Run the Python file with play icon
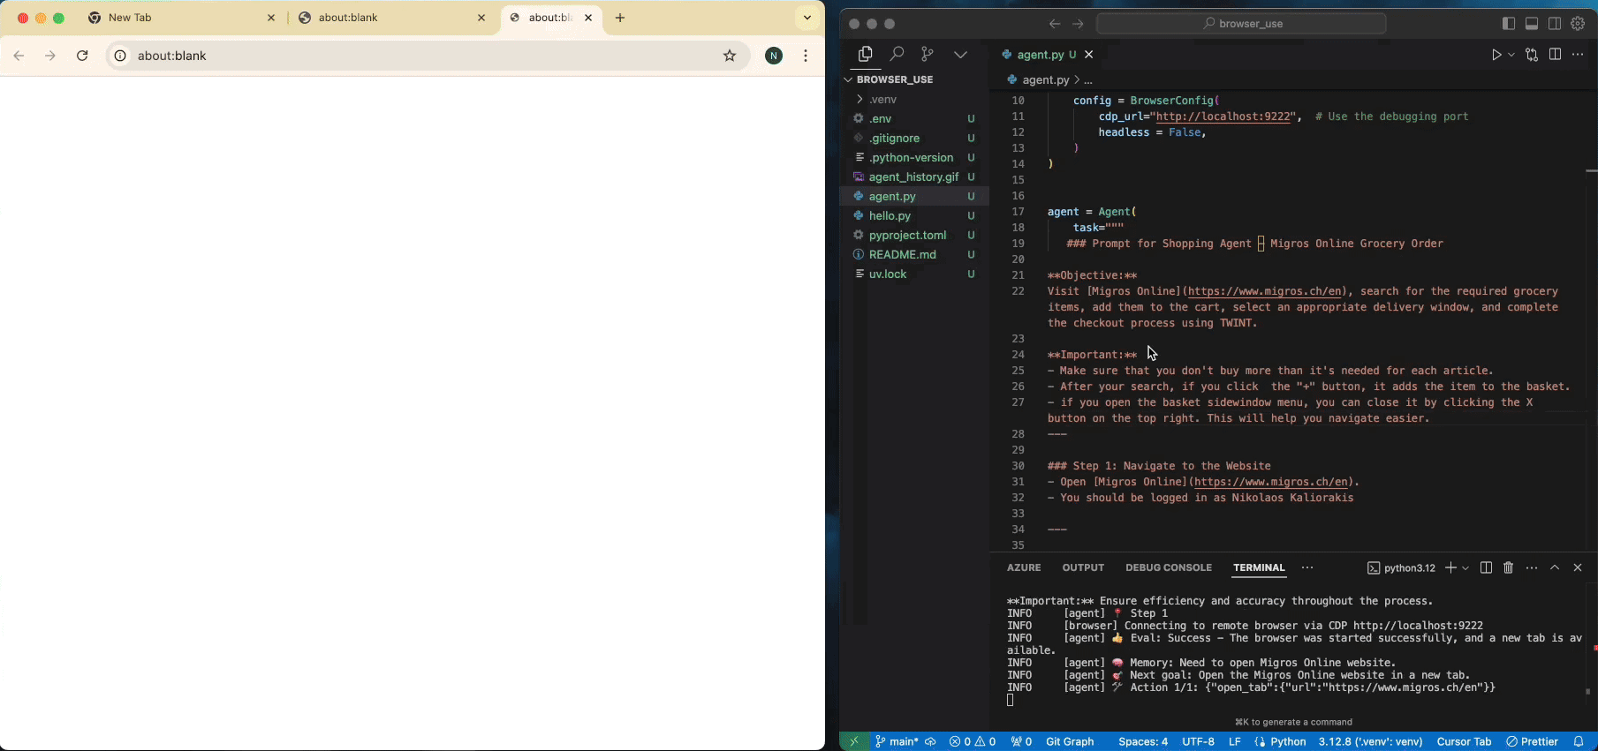This screenshot has width=1598, height=751. [x=1496, y=55]
